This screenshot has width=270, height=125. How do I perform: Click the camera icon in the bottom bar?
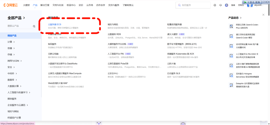183,124
